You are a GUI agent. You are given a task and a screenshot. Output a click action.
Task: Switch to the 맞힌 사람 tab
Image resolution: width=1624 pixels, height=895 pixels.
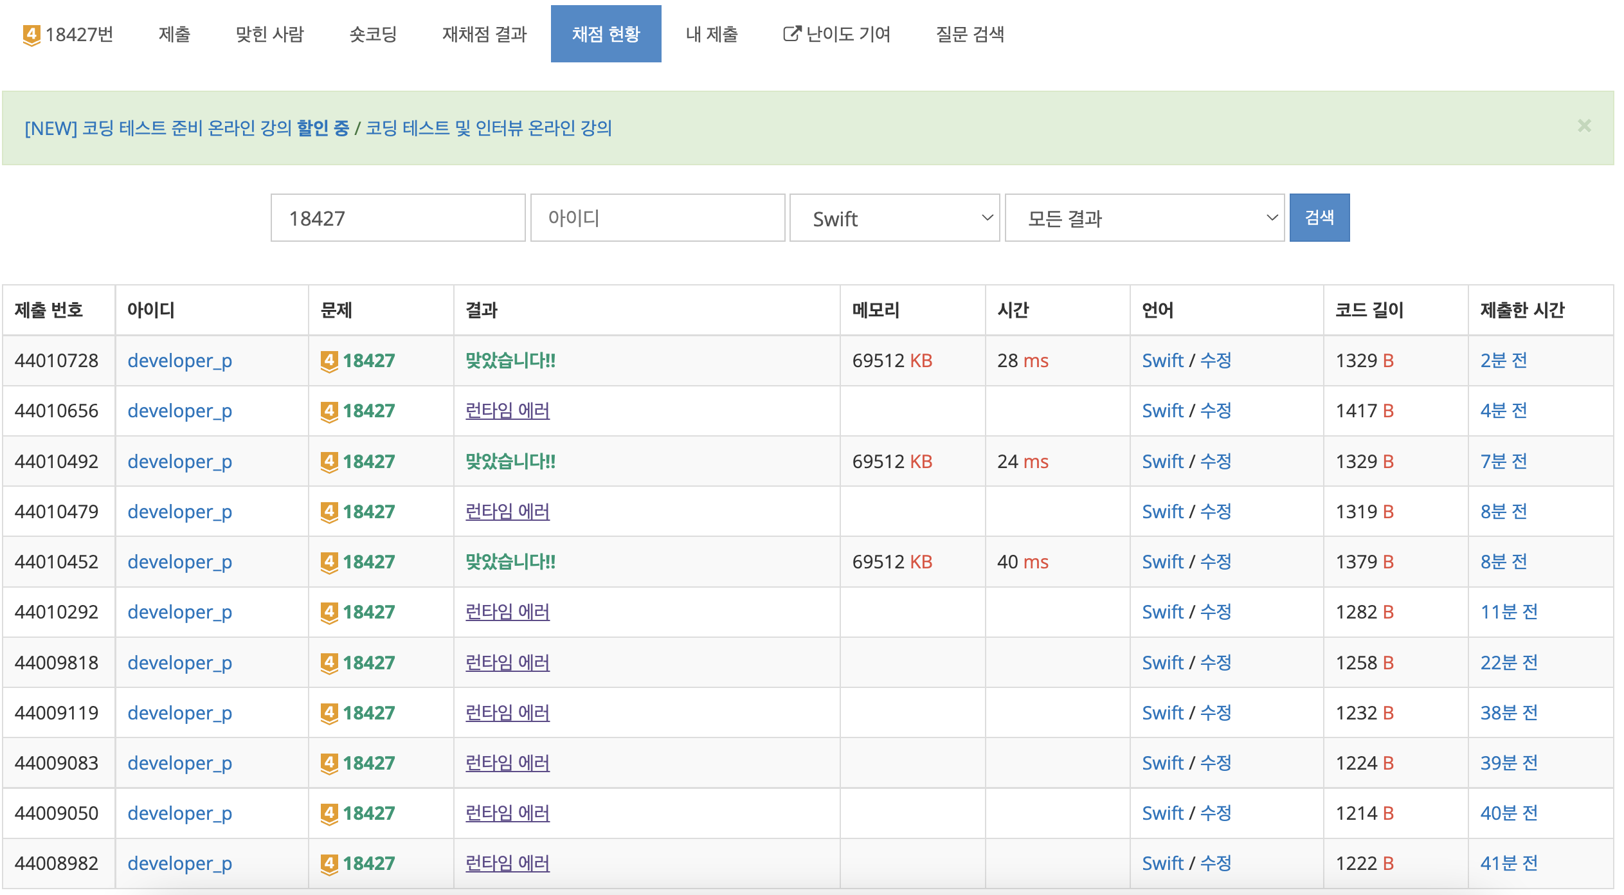click(x=269, y=34)
